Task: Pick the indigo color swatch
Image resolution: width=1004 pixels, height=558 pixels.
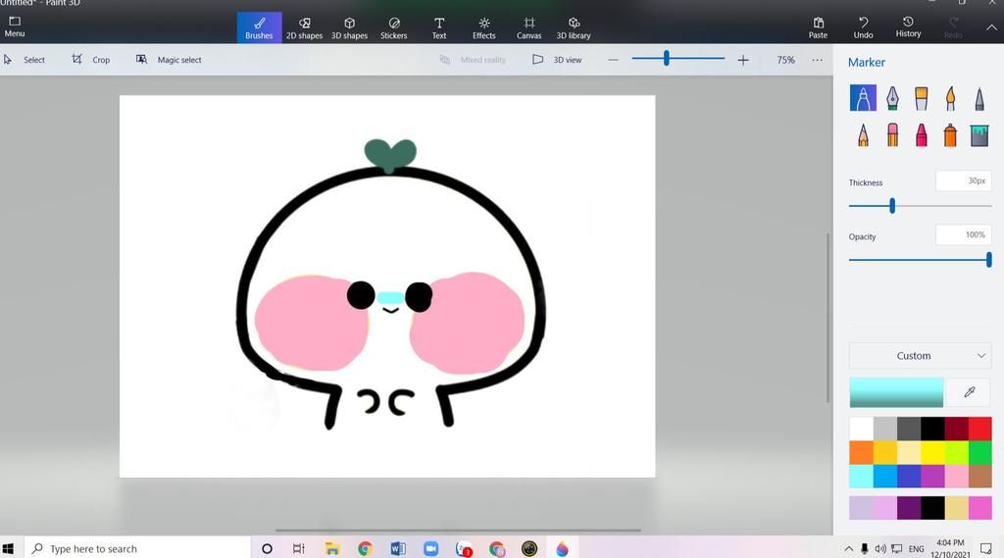Action: click(909, 476)
